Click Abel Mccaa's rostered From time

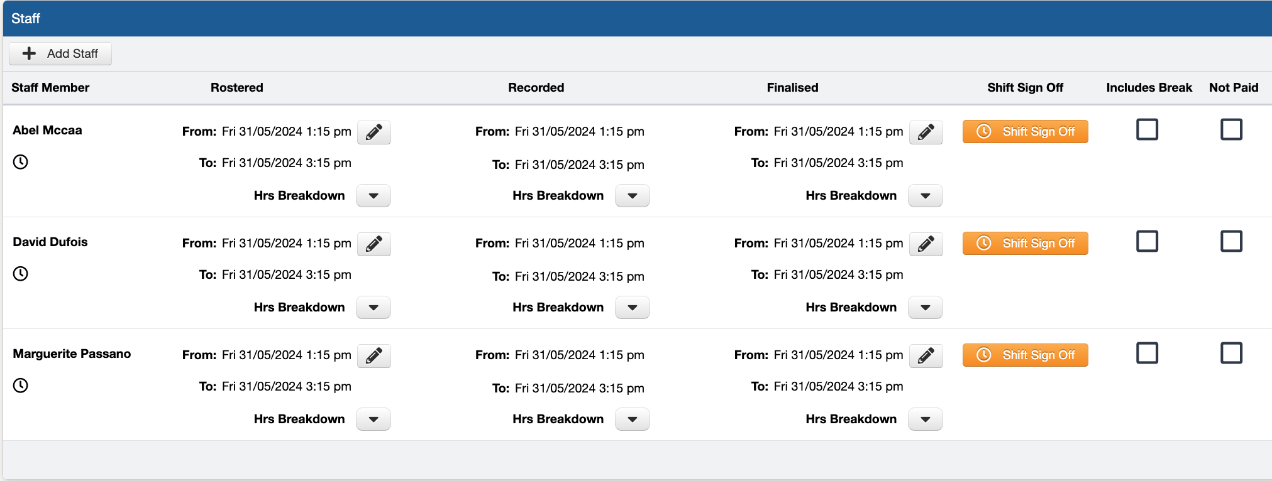point(287,131)
